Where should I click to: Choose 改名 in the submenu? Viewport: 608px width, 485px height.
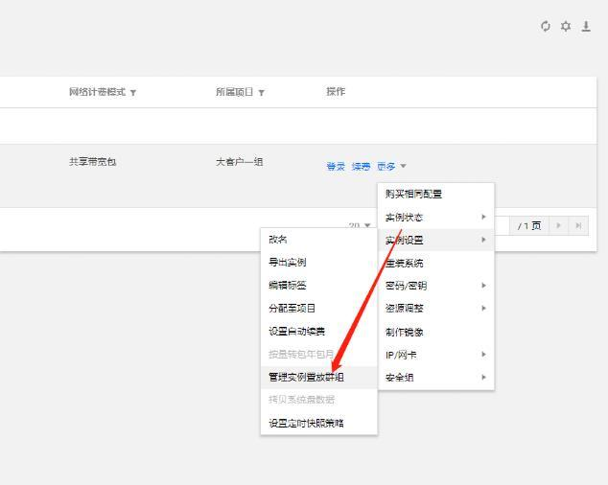(x=318, y=240)
